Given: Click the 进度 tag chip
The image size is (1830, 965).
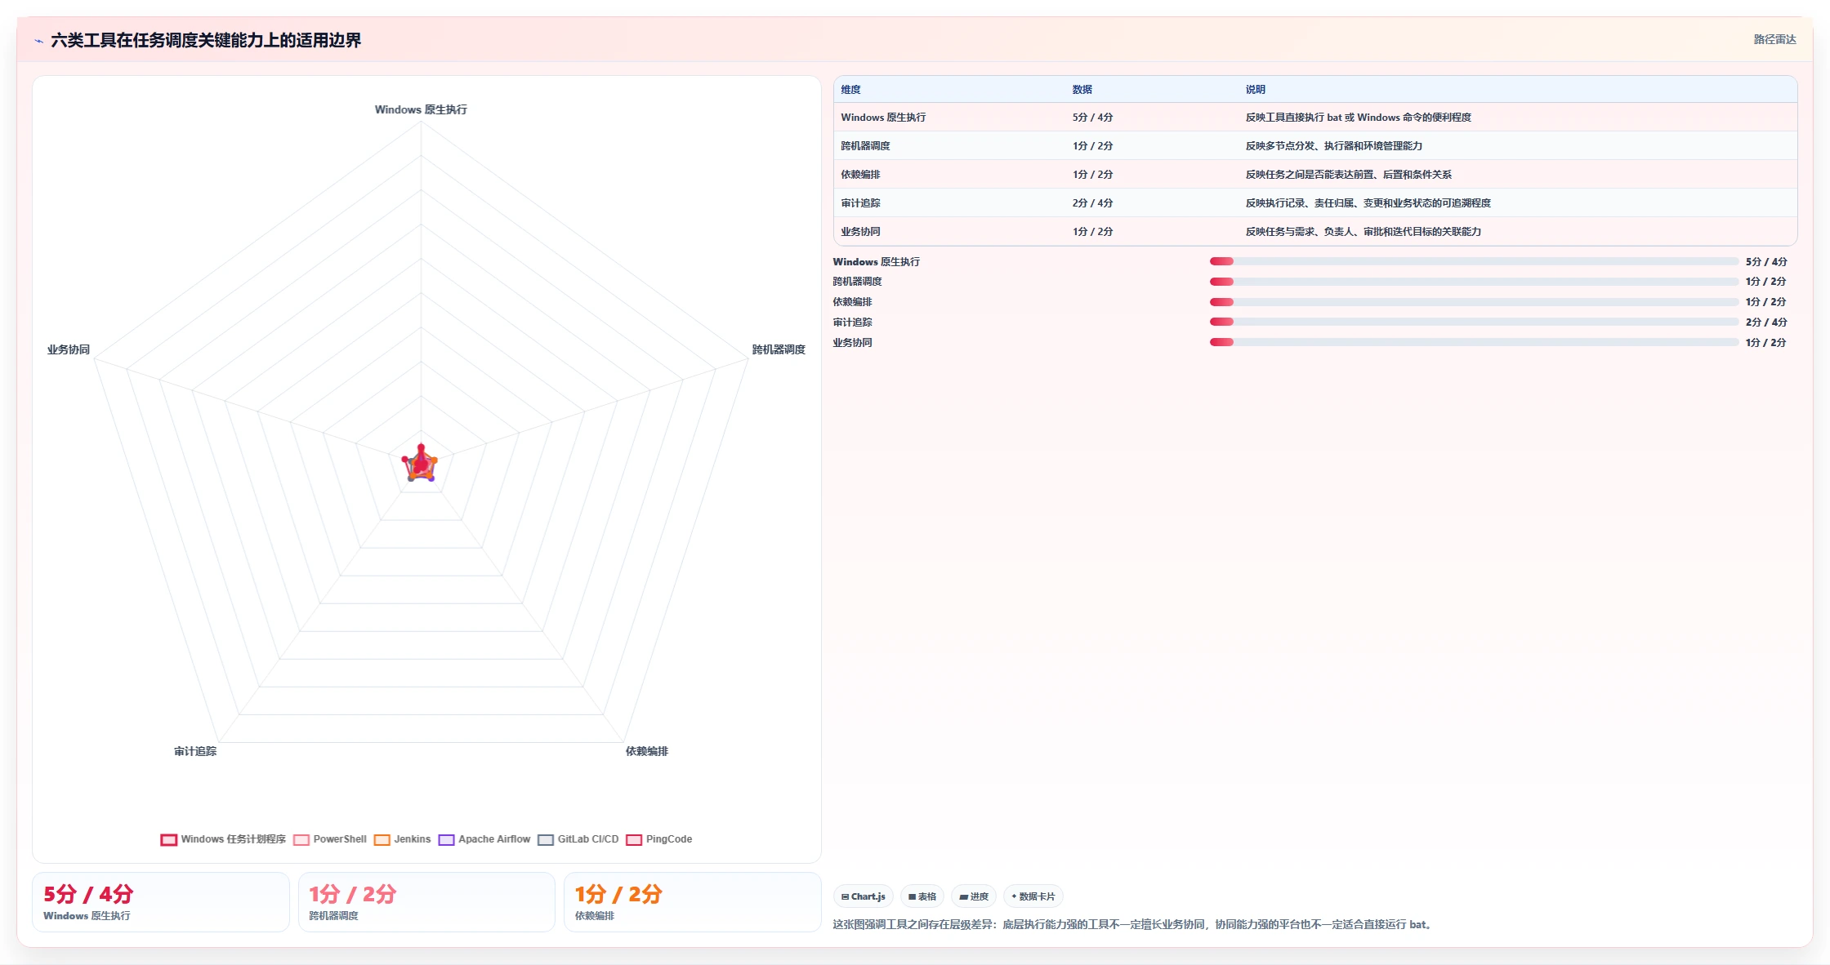Looking at the screenshot, I should (x=974, y=896).
